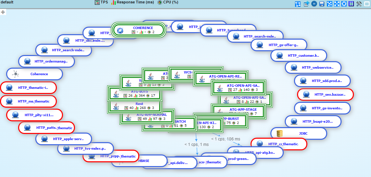
Task: Select the ATG-APP-STAGE server node
Action: [x=239, y=112]
